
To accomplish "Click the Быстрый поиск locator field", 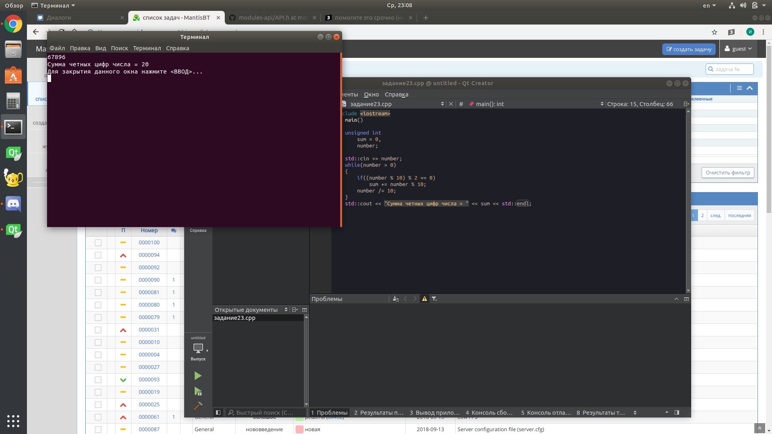I will click(265, 412).
